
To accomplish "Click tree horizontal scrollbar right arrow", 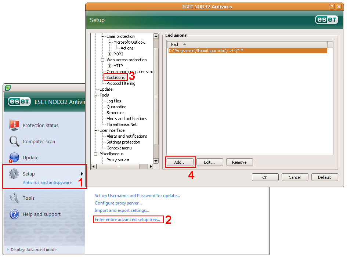I will pyautogui.click(x=151, y=166).
